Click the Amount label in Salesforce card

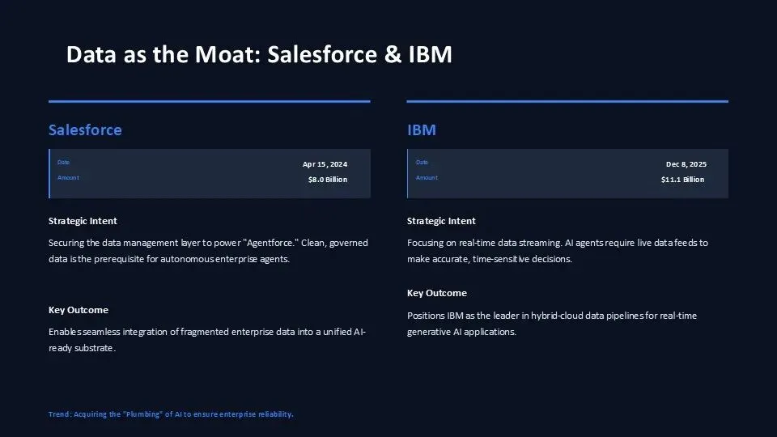(68, 177)
